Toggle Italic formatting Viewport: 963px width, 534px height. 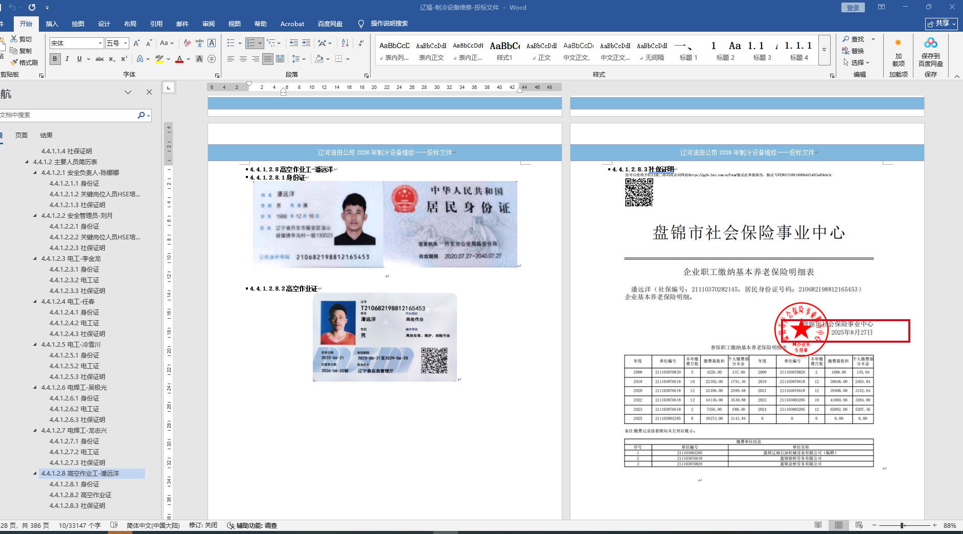click(x=67, y=59)
